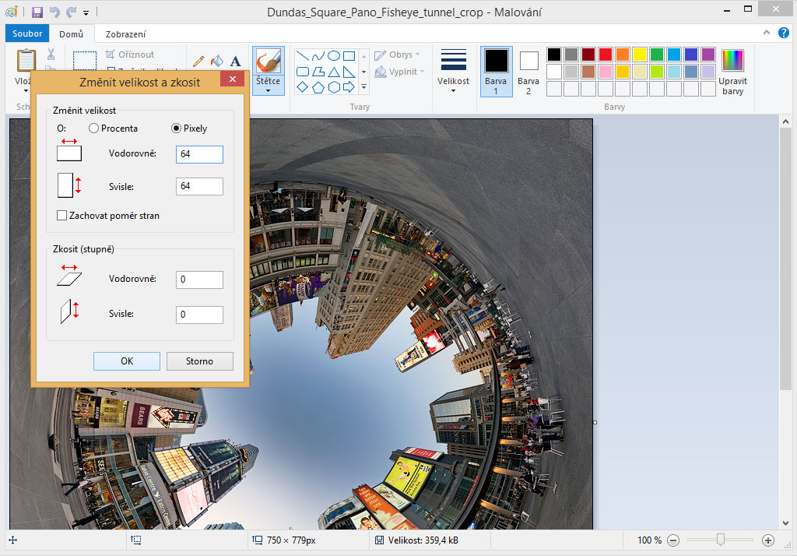
Task: Click the zoom in plus button
Action: click(768, 540)
